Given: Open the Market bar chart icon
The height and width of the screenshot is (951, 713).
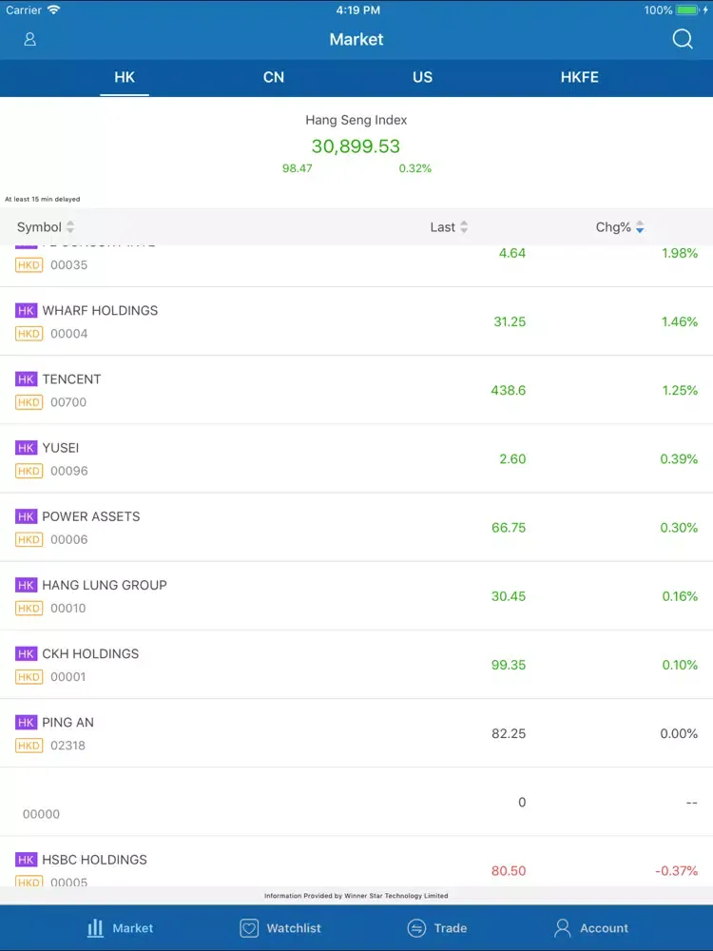Looking at the screenshot, I should point(95,927).
